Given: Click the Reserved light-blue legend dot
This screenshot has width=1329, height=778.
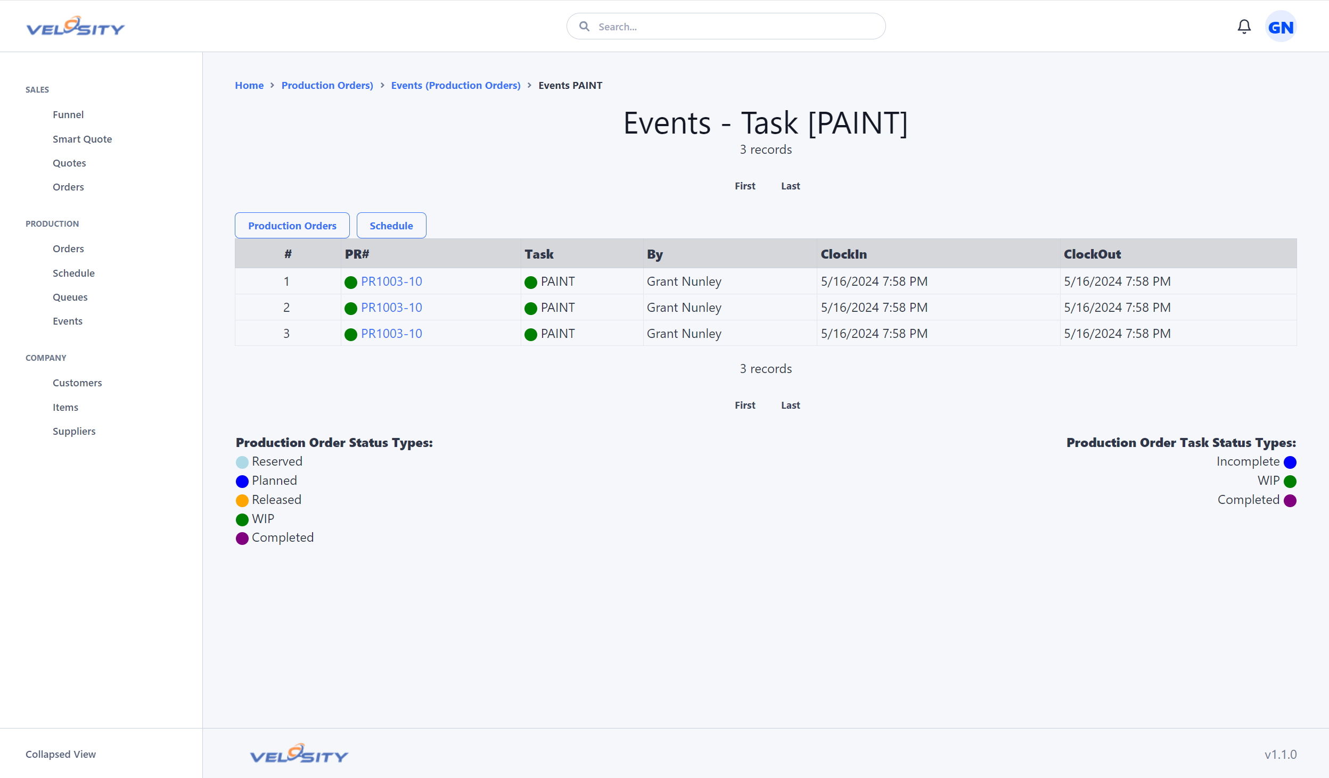Looking at the screenshot, I should [242, 462].
